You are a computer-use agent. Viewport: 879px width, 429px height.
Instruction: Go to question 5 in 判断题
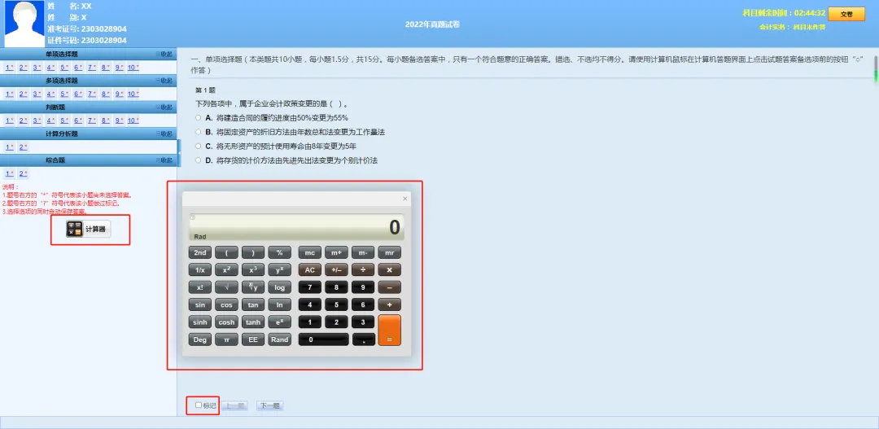pos(64,120)
